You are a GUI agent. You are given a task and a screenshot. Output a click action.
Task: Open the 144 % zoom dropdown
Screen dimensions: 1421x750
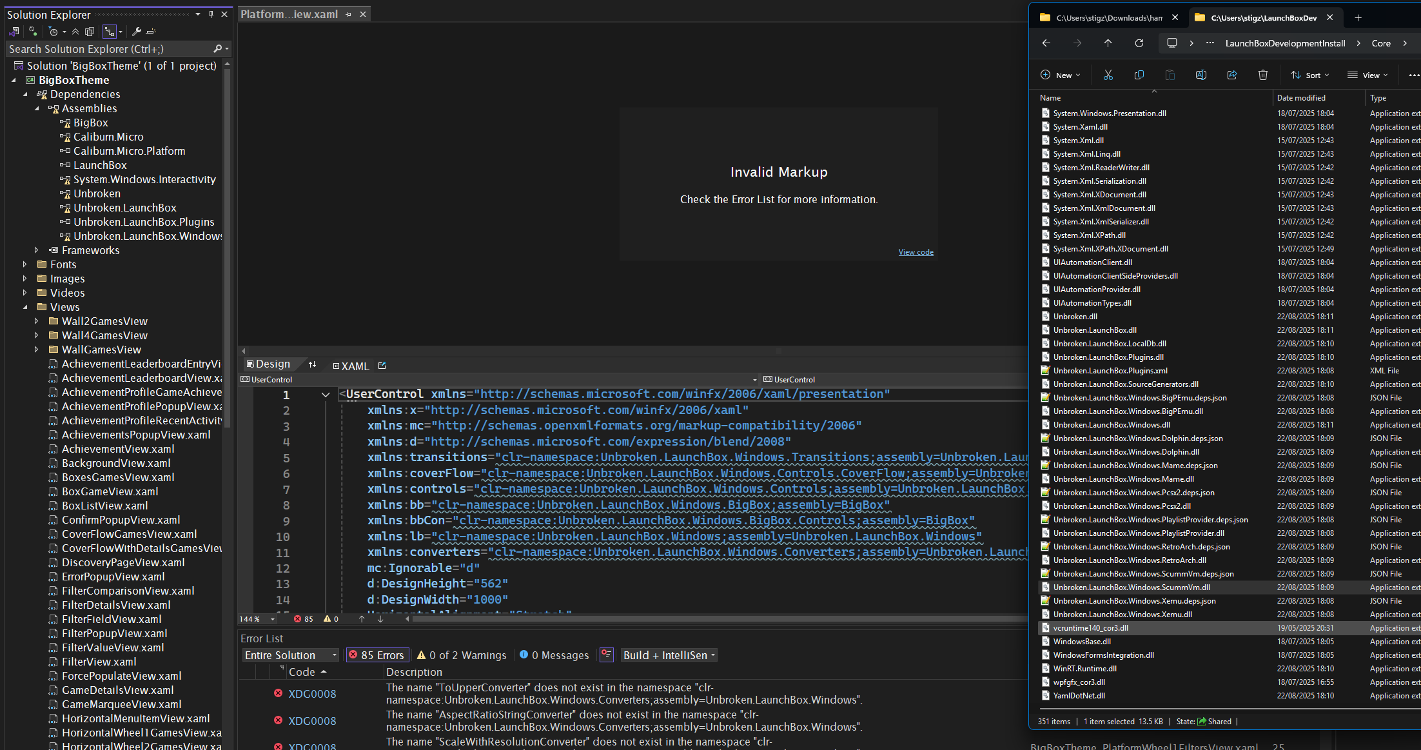pyautogui.click(x=273, y=619)
